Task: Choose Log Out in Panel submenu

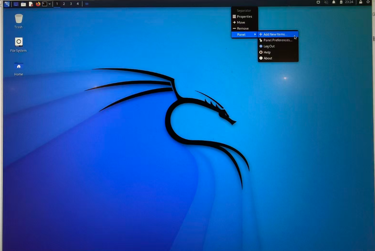Action: (x=278, y=46)
